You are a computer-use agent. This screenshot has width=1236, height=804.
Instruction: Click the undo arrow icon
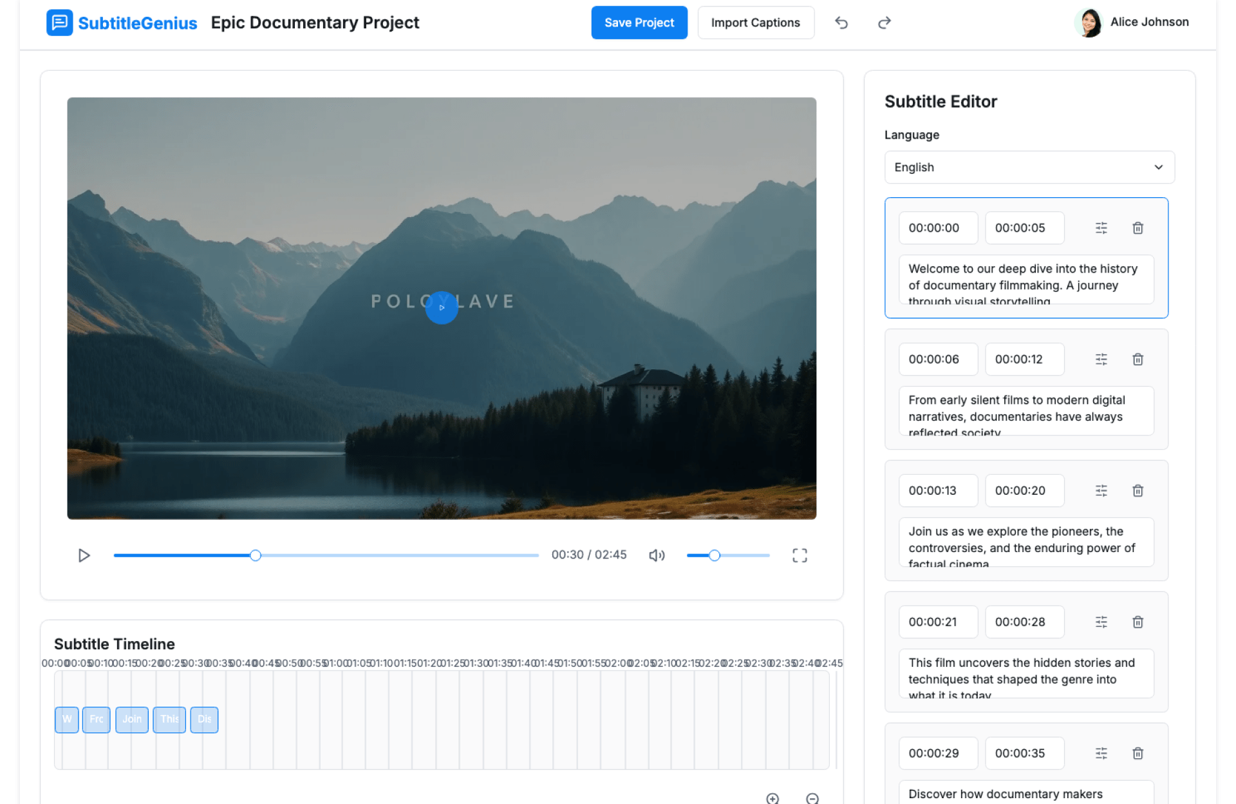[841, 23]
